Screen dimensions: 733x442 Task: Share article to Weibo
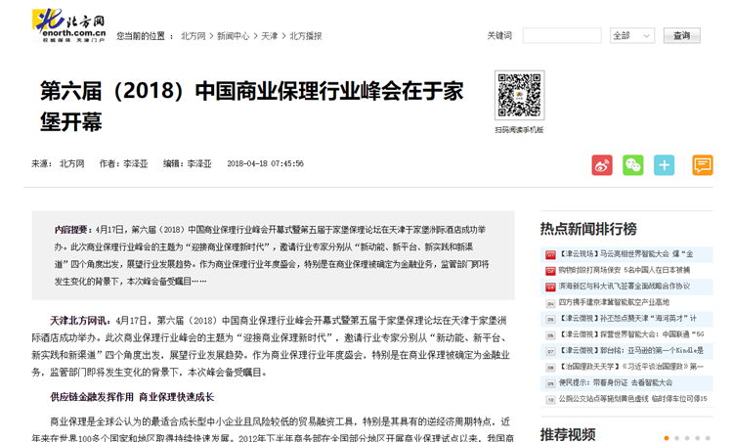[602, 165]
